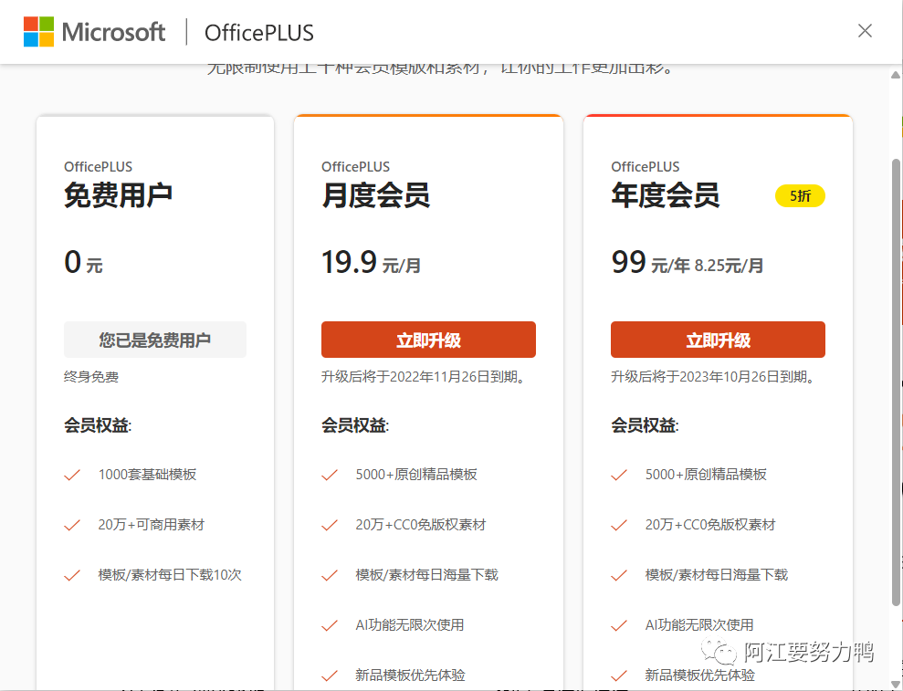Click 月度会员 text AI功能无限次使用
The height and width of the screenshot is (691, 903).
click(x=409, y=624)
